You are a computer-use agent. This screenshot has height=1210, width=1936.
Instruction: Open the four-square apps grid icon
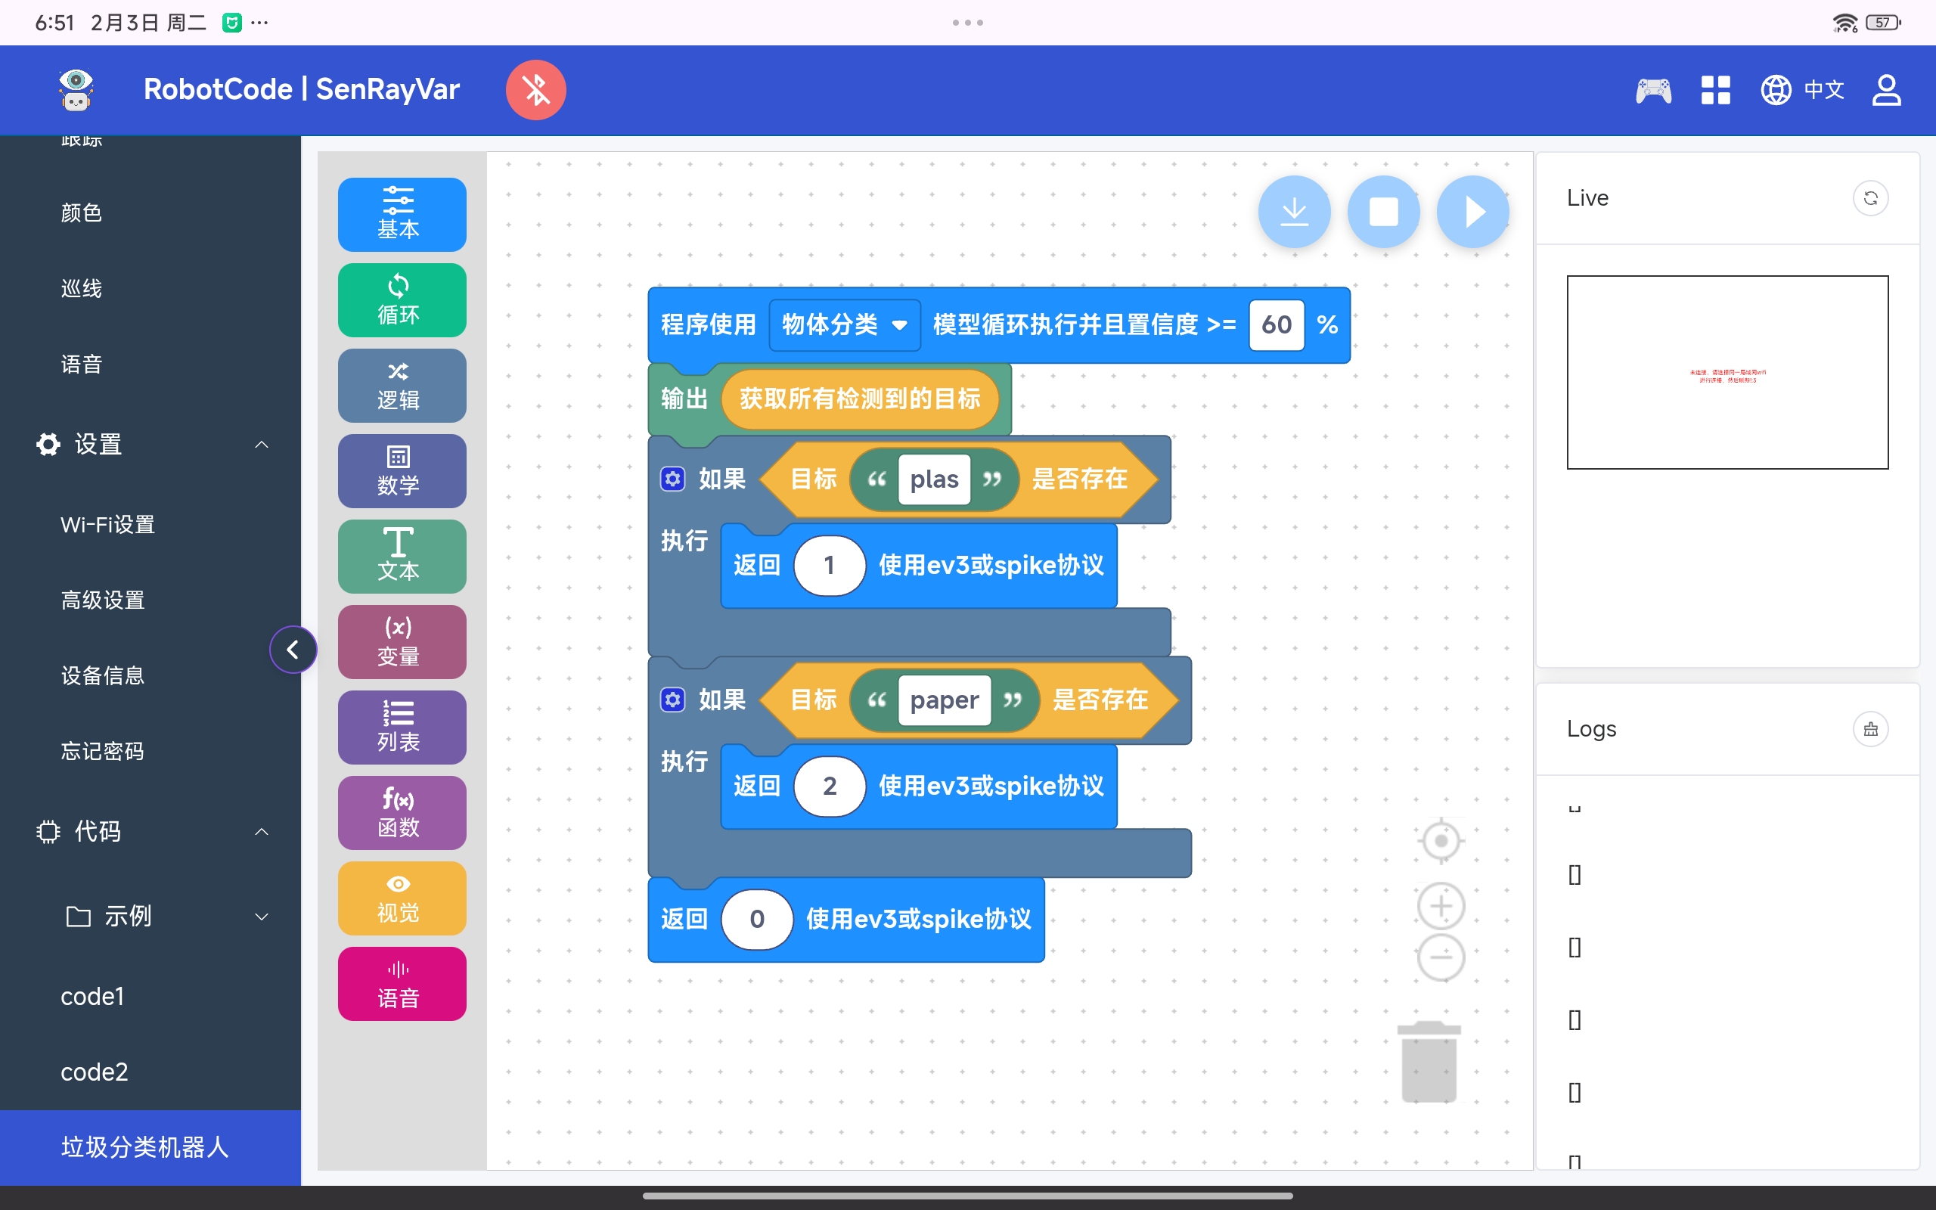pos(1715,90)
